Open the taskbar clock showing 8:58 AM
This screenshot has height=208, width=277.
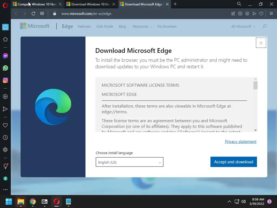[x=257, y=201]
